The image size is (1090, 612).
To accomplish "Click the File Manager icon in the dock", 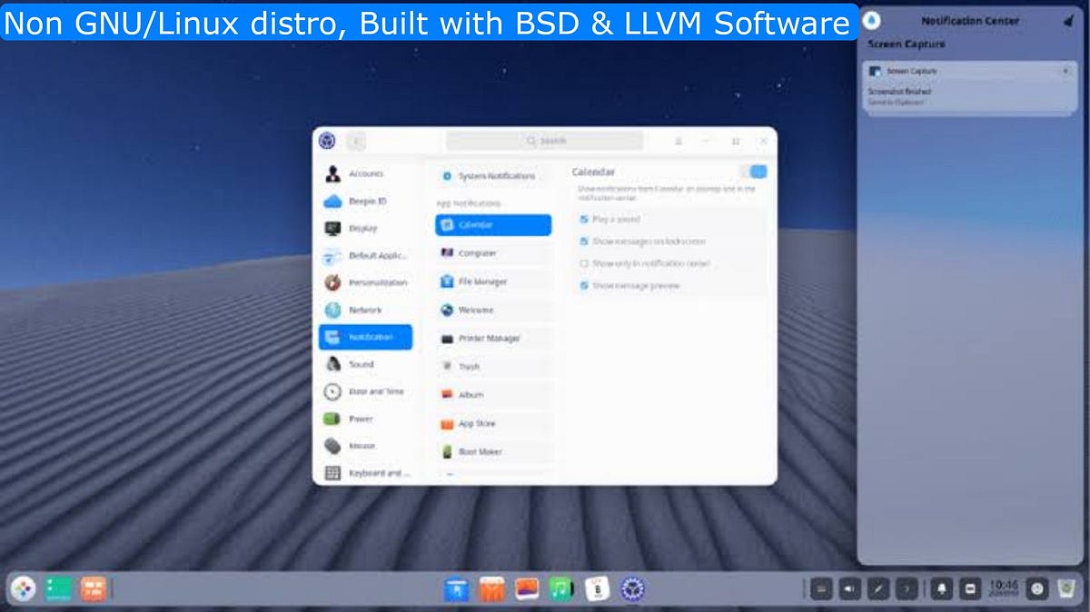I will (457, 588).
